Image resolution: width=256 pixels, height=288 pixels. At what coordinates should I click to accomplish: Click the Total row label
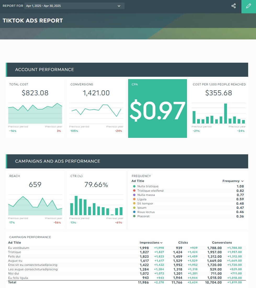pyautogui.click(x=12, y=282)
